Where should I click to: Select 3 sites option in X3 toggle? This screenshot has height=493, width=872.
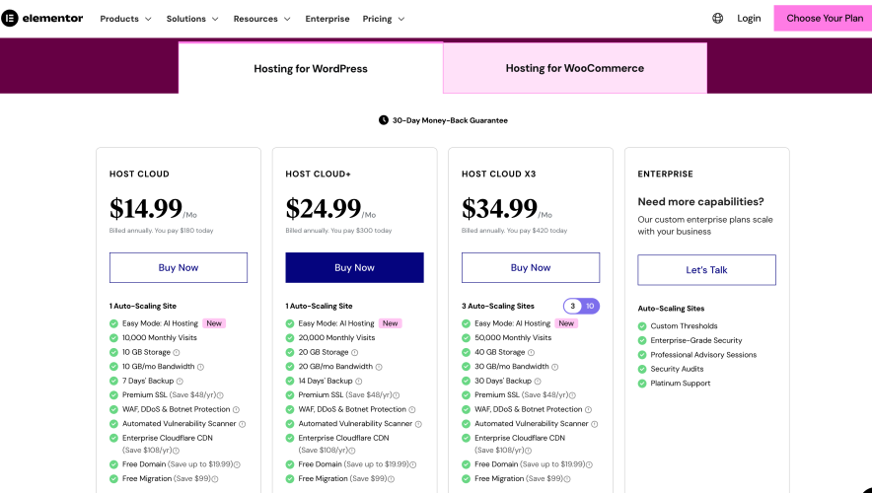573,307
